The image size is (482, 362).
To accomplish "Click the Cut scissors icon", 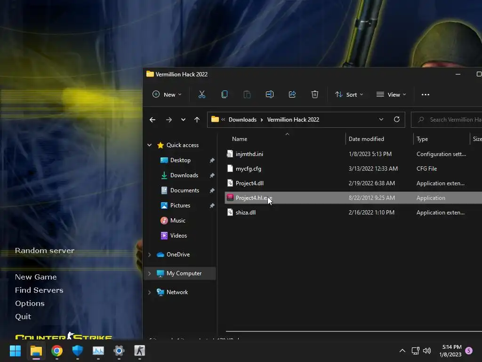I will click(x=201, y=94).
